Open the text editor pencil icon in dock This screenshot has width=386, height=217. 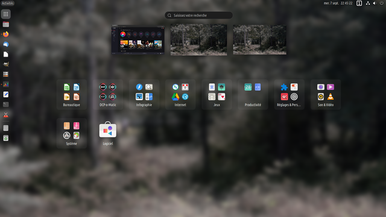5,95
